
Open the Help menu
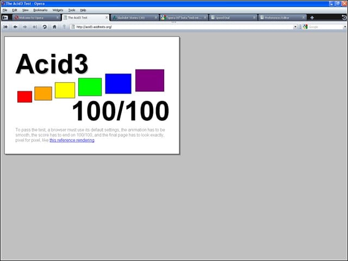tap(83, 10)
